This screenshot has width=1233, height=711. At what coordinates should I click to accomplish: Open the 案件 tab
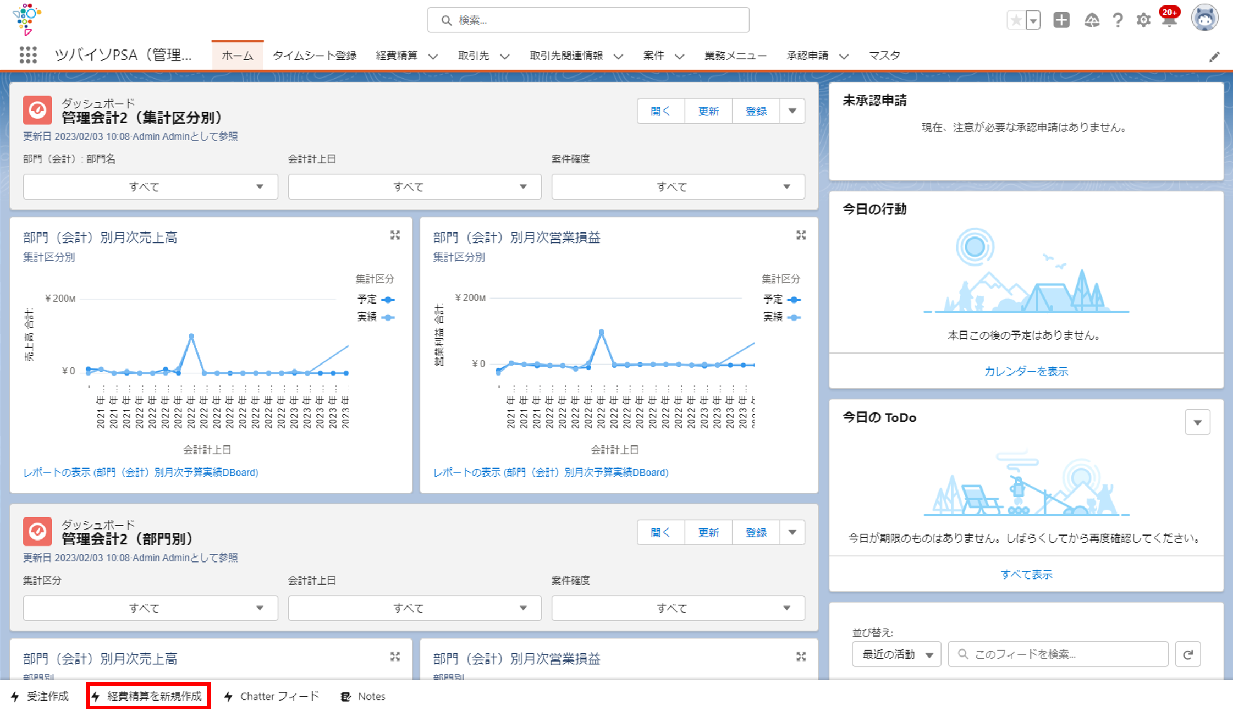[x=654, y=56]
